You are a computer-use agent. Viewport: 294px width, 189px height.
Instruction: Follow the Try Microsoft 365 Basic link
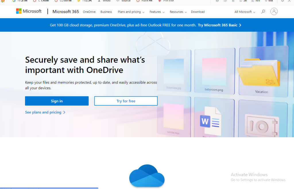click(x=220, y=25)
